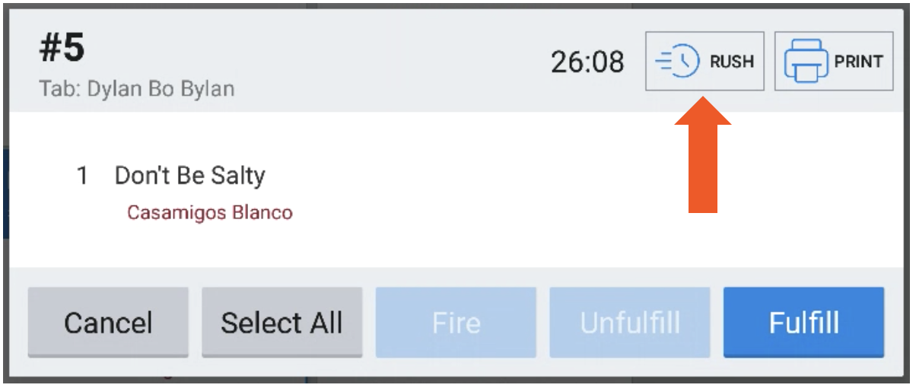Choose Select All items

coord(281,323)
